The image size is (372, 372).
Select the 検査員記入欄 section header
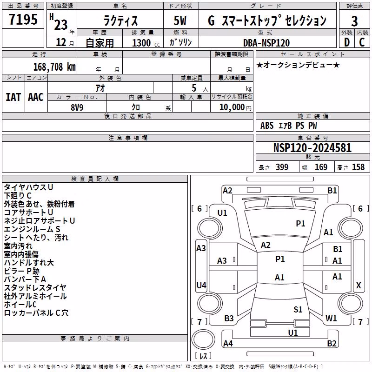pyautogui.click(x=95, y=179)
